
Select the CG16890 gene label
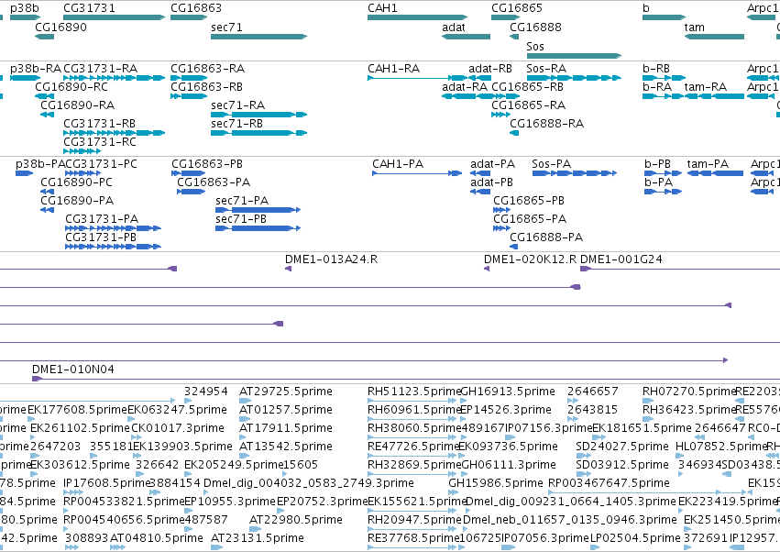(60, 27)
